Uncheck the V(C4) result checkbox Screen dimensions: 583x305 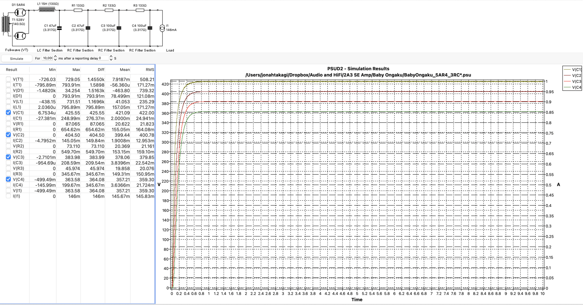[x=8, y=179]
